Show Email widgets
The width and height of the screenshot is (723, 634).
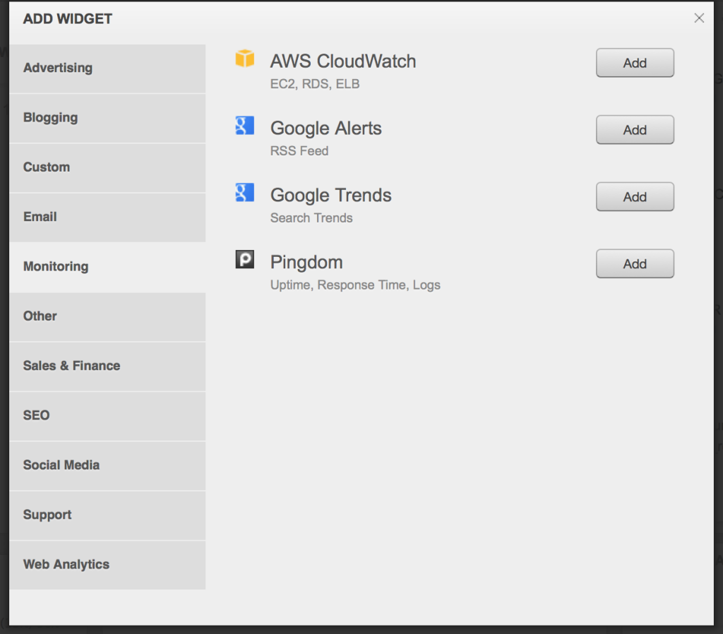pyautogui.click(x=107, y=217)
